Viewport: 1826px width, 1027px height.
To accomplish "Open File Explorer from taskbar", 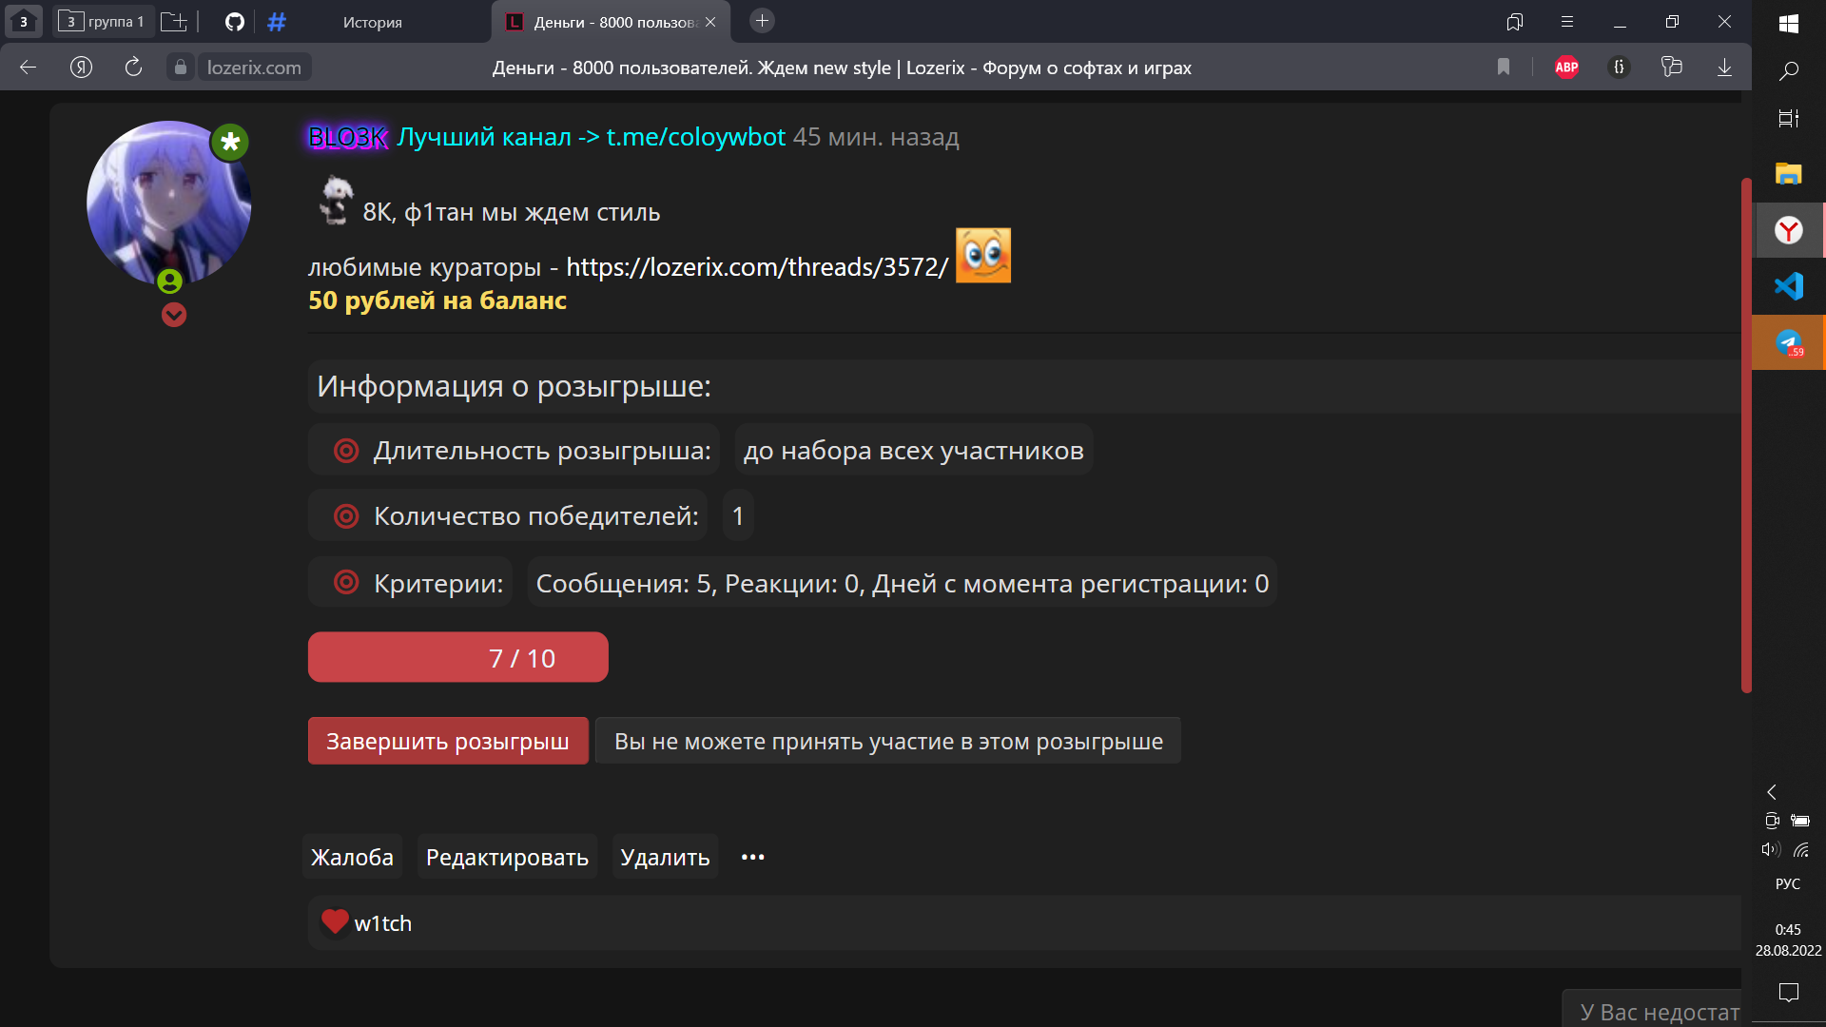I will click(1789, 173).
